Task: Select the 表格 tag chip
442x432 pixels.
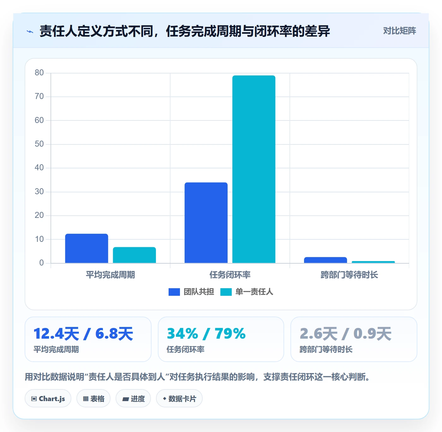Action: [x=93, y=399]
